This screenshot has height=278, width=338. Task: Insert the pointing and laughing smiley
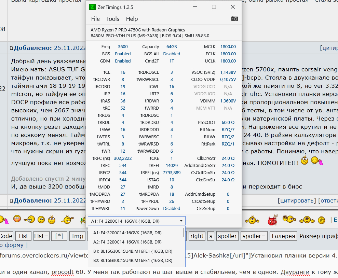coord(29,219)
